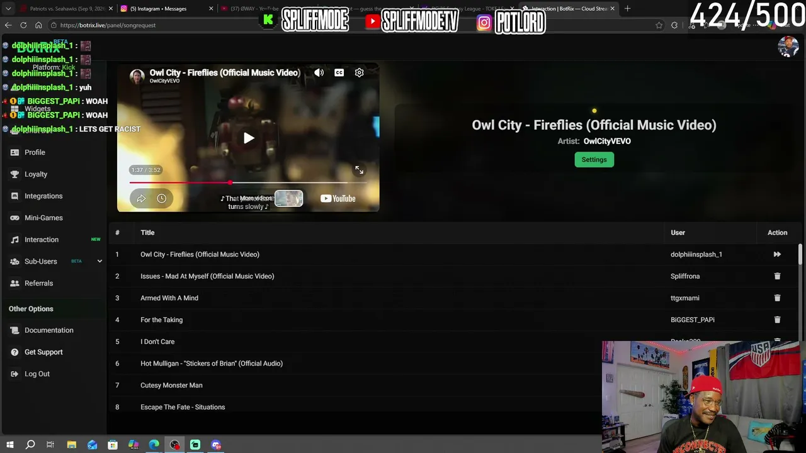The height and width of the screenshot is (453, 806).
Task: Click Get Support in the sidebar
Action: [43, 352]
